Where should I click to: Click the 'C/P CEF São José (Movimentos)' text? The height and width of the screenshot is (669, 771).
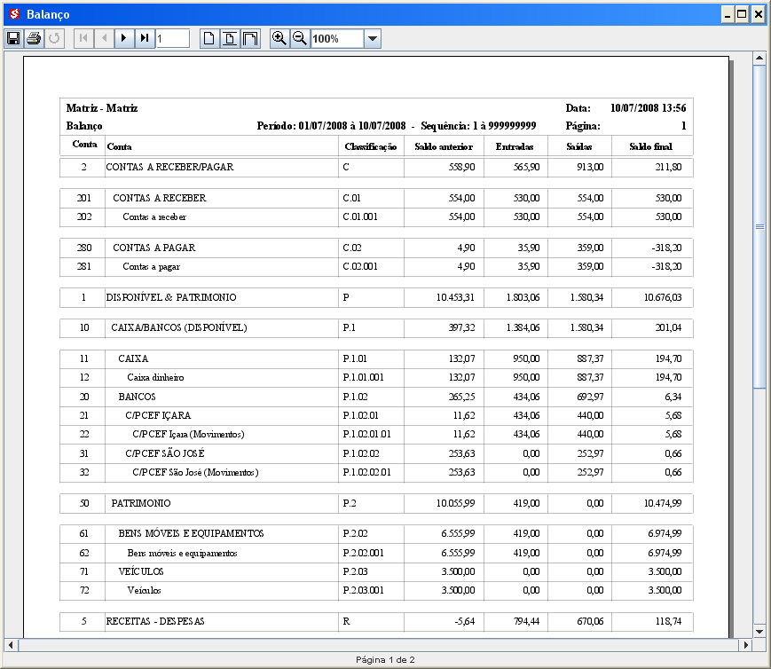click(x=195, y=472)
